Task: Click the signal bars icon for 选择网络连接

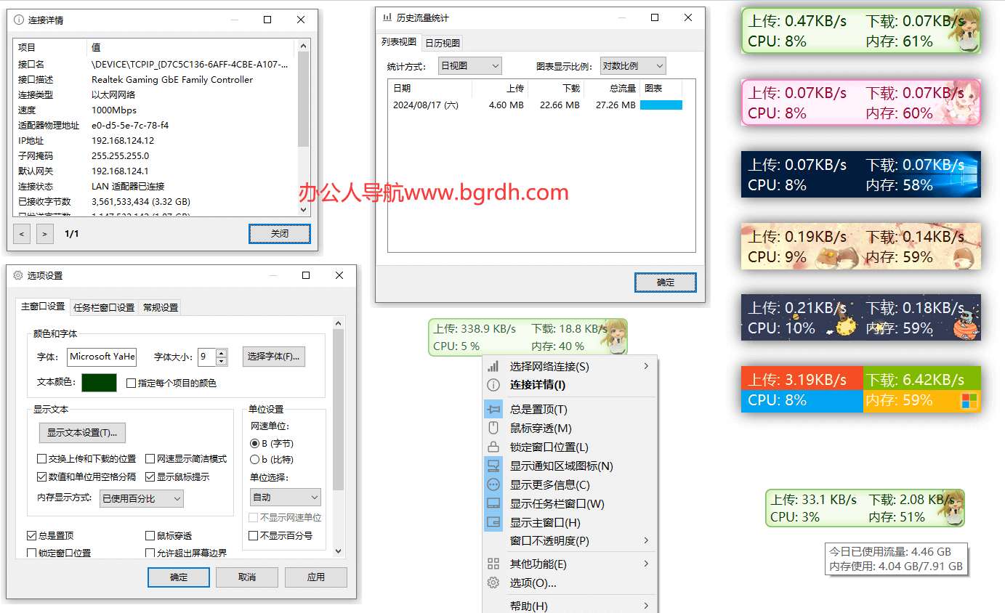Action: 493,367
